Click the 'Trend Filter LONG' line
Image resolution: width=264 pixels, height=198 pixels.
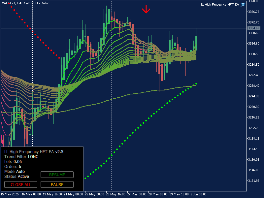click(21, 156)
